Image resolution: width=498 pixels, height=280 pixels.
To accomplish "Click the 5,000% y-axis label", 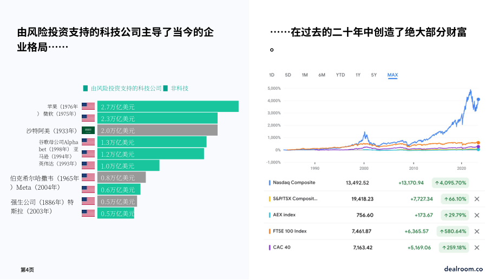I will pyautogui.click(x=274, y=89).
